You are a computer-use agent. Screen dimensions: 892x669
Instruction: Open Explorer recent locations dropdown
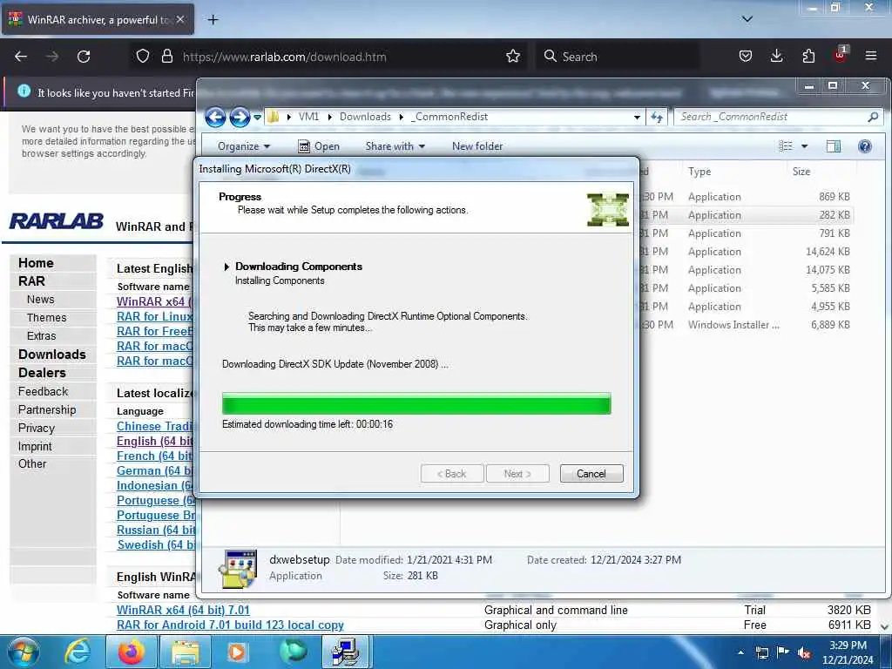pos(257,118)
